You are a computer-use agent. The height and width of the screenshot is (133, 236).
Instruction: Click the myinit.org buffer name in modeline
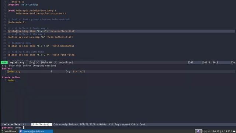point(17,62)
